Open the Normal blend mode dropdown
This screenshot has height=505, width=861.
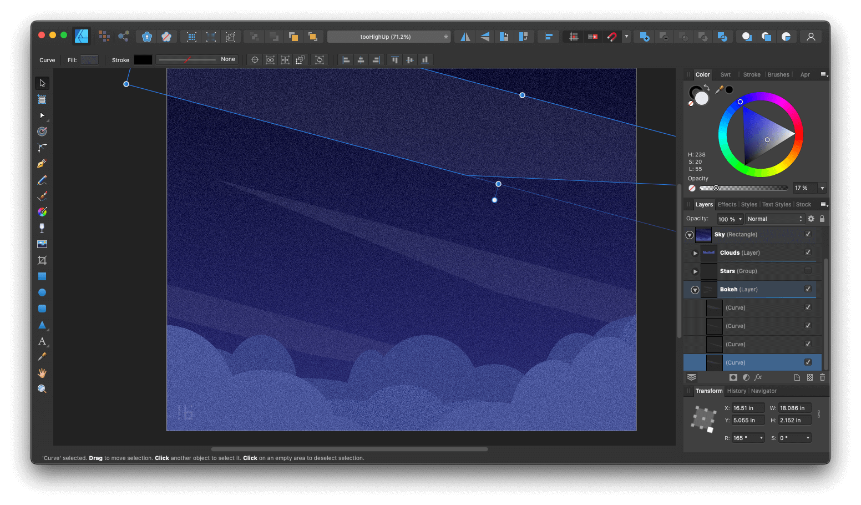pos(774,219)
